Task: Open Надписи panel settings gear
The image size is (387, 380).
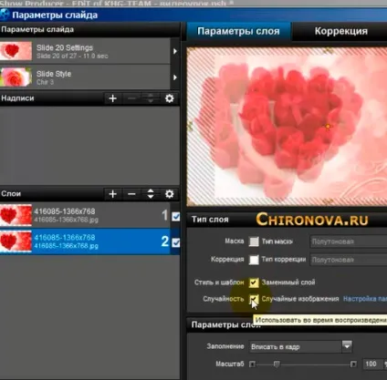Action: 170,98
